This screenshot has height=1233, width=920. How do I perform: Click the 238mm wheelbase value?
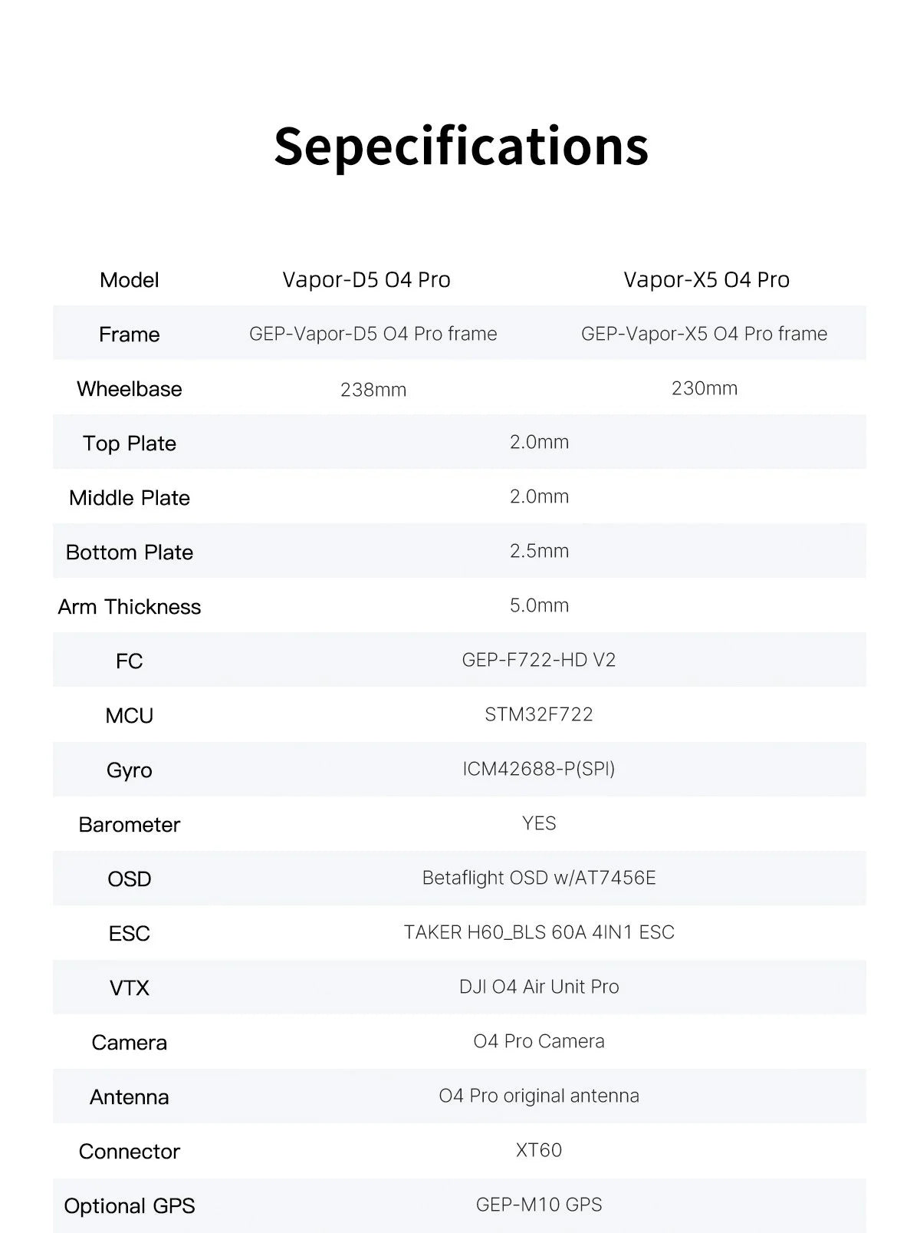point(373,390)
